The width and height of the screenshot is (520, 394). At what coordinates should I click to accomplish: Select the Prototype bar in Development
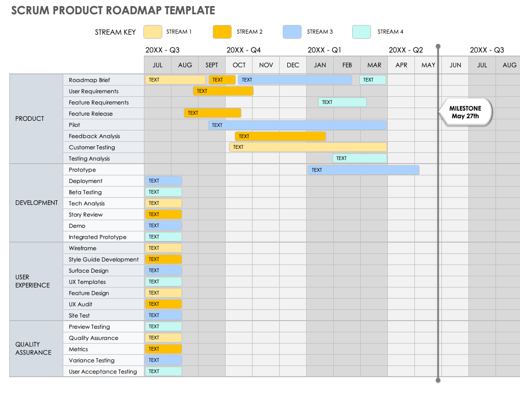coord(363,169)
